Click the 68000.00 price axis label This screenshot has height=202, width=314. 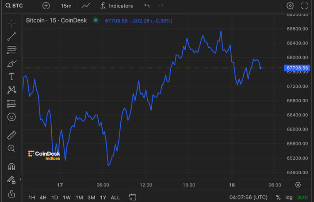point(297,57)
